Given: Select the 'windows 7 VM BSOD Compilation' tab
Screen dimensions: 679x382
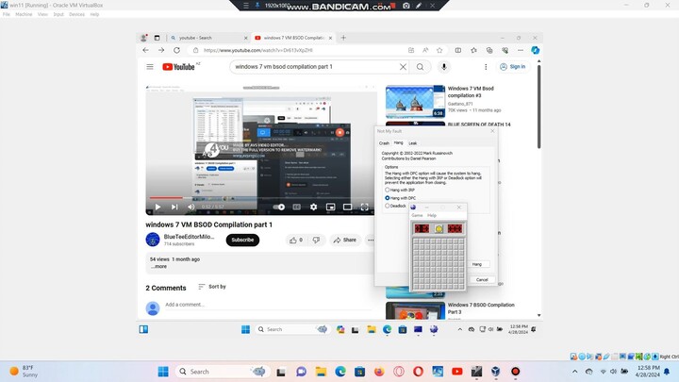Looking at the screenshot, I should tap(293, 38).
